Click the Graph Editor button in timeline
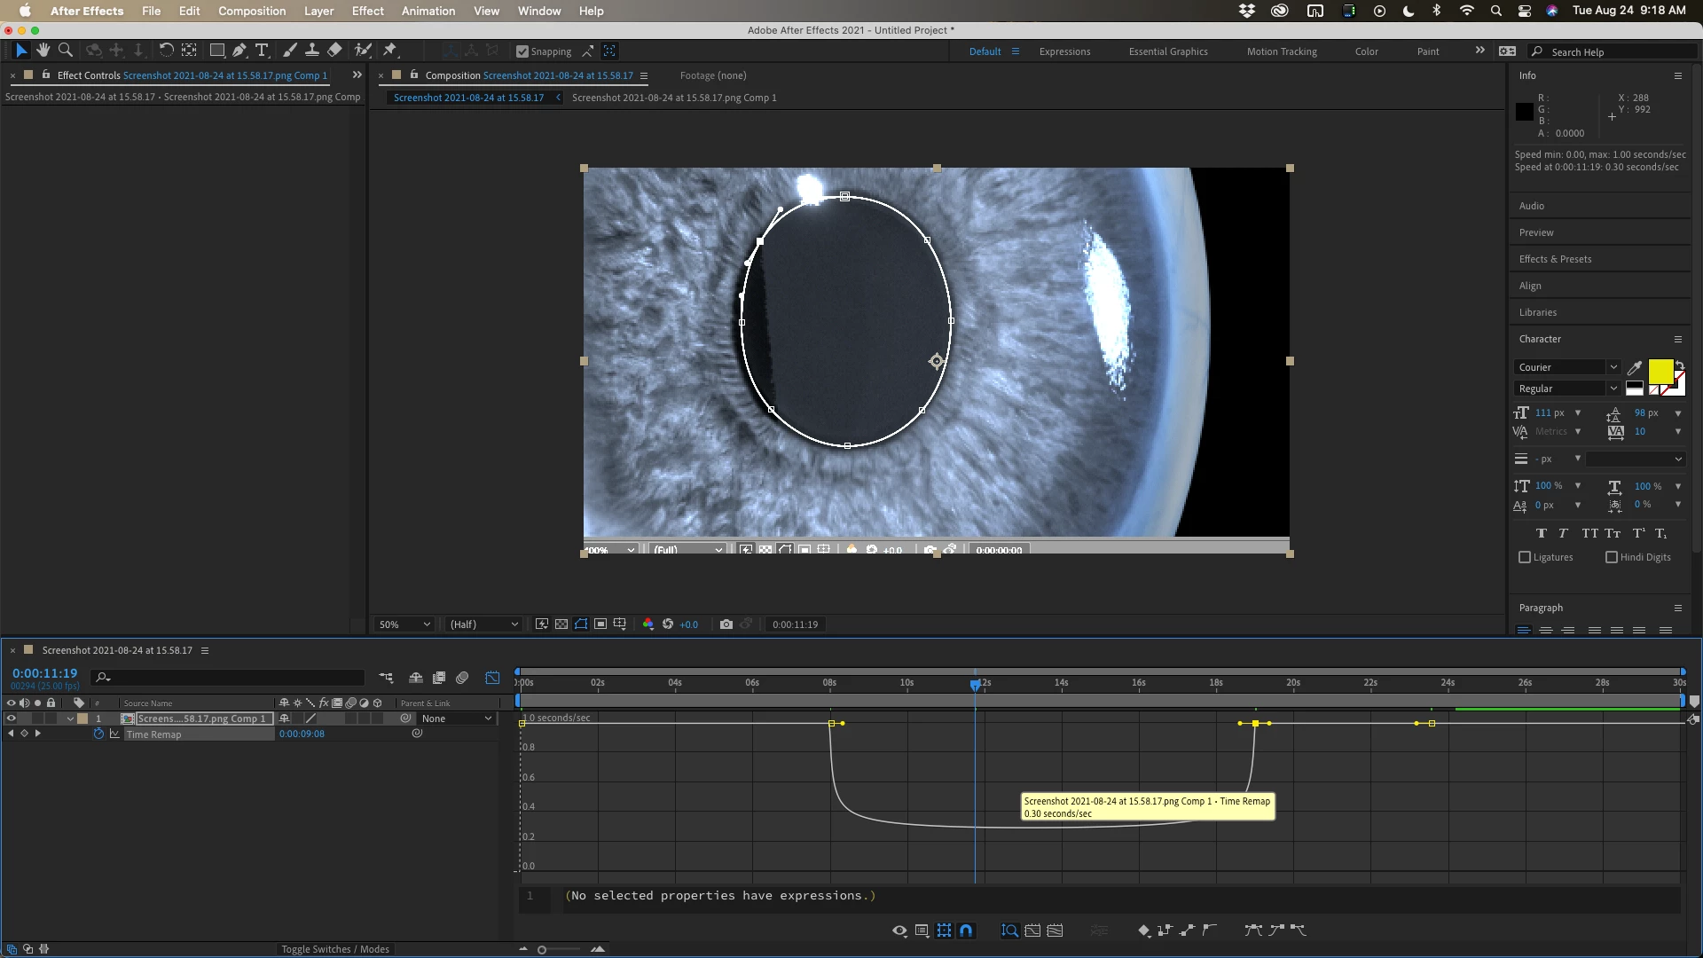Viewport: 1703px width, 958px height. click(492, 678)
